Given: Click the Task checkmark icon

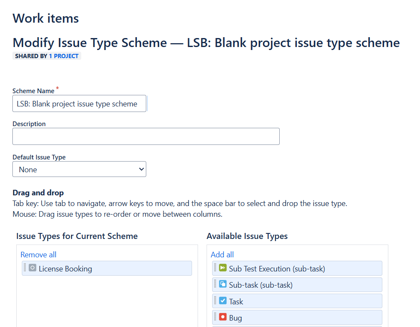Looking at the screenshot, I should 222,300.
